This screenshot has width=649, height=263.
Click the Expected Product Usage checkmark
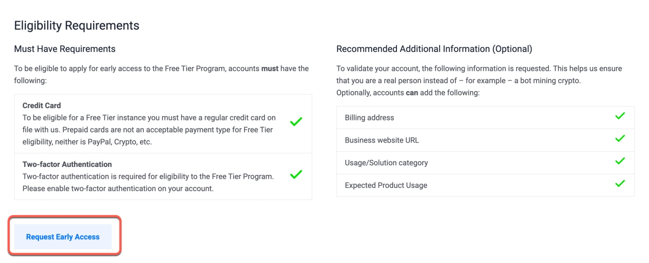[x=620, y=184]
